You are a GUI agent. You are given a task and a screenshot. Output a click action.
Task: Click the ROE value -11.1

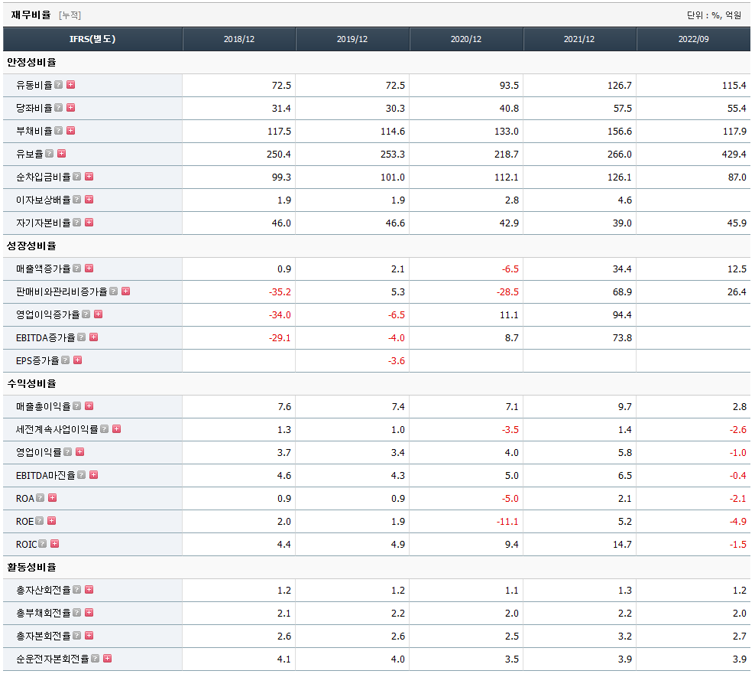507,522
